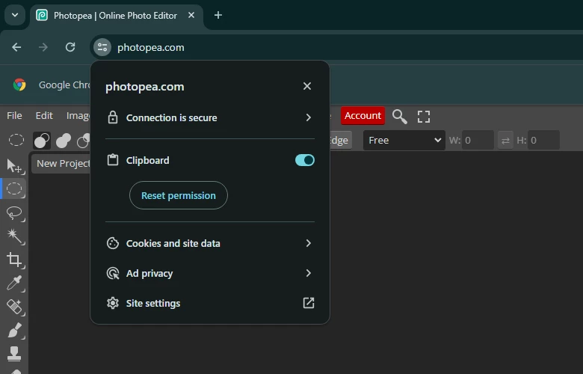
Task: Switch to the New Project document tab
Action: click(x=62, y=164)
